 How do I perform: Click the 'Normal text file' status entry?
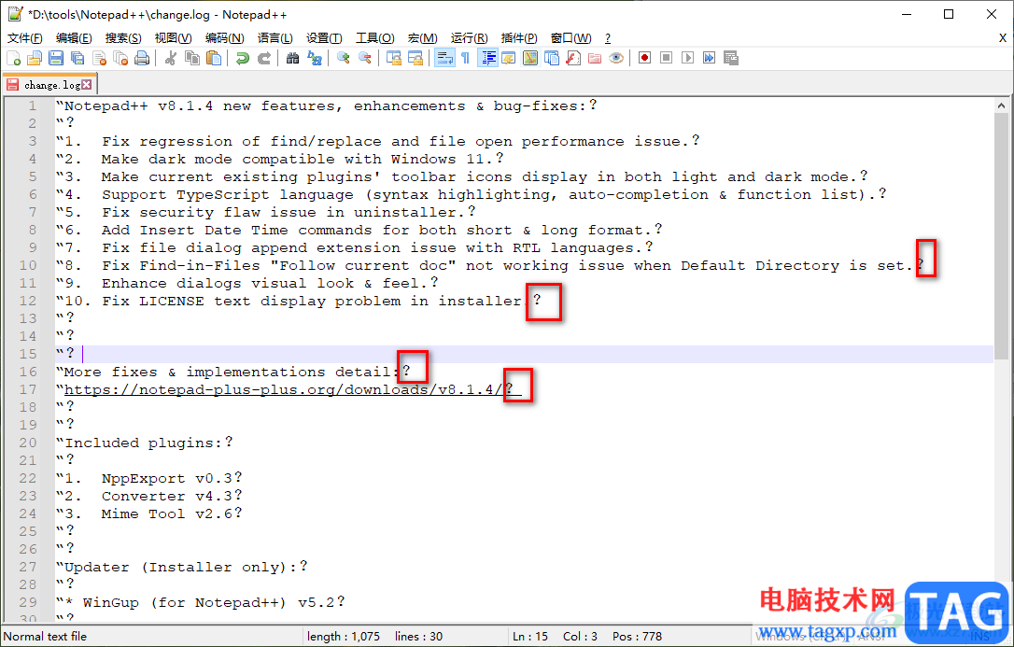(x=45, y=637)
